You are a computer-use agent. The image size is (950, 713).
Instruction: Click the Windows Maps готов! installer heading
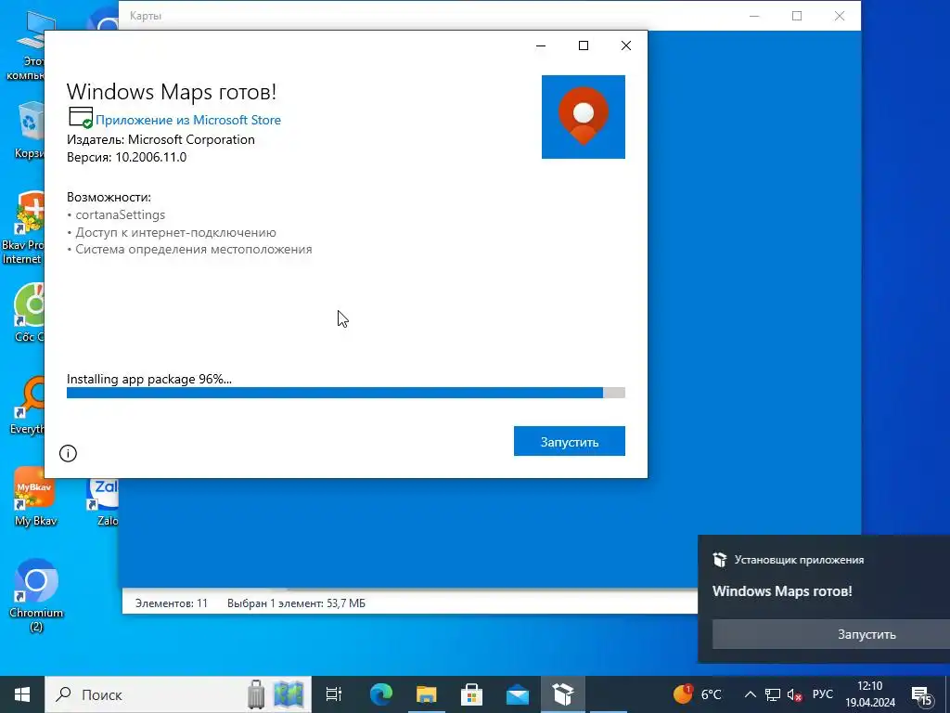172,92
